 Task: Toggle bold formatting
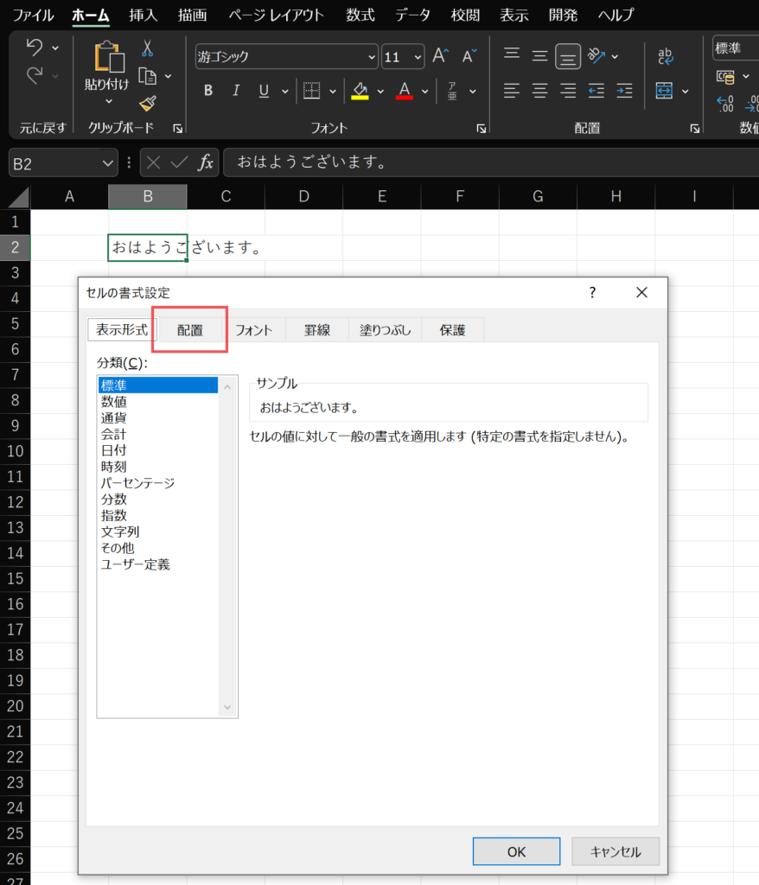[207, 91]
